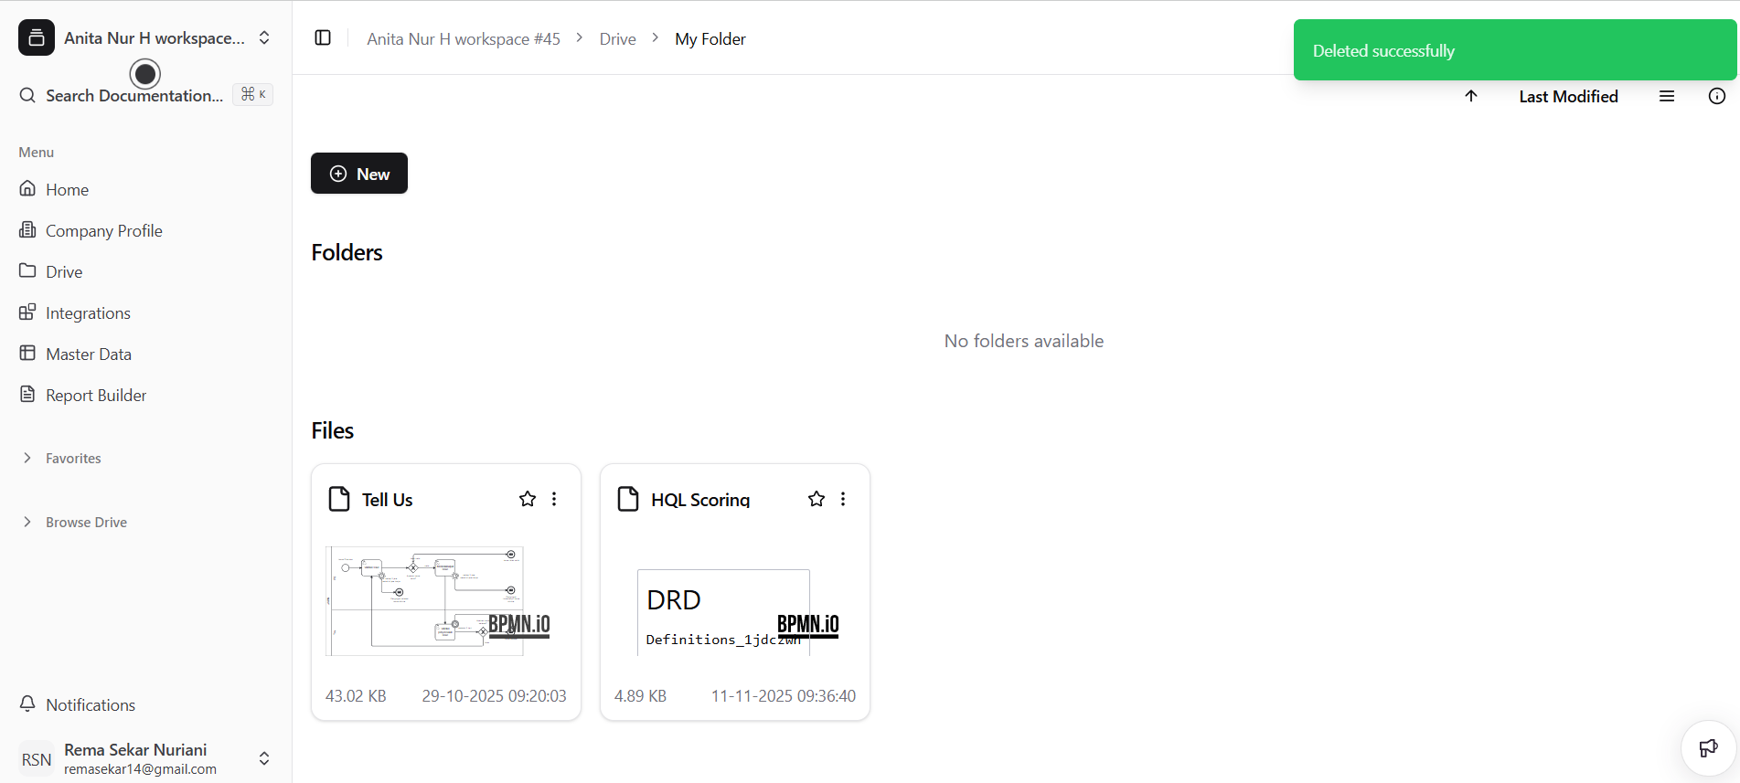
Task: Go to Master Data menu item
Action: tap(89, 354)
